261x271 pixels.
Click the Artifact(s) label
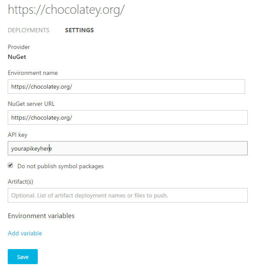pyautogui.click(x=21, y=182)
